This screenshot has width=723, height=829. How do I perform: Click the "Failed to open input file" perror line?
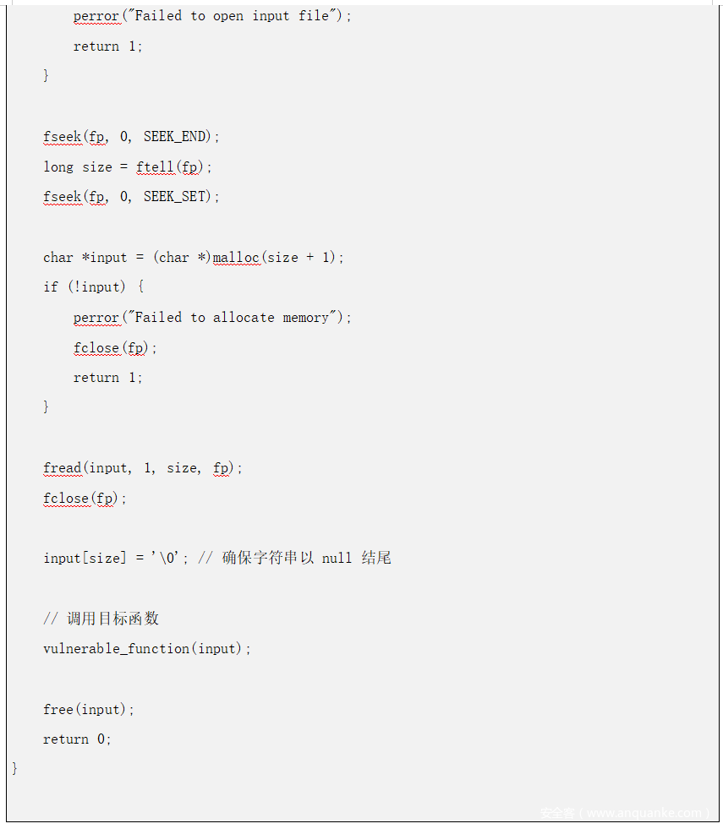pos(211,16)
